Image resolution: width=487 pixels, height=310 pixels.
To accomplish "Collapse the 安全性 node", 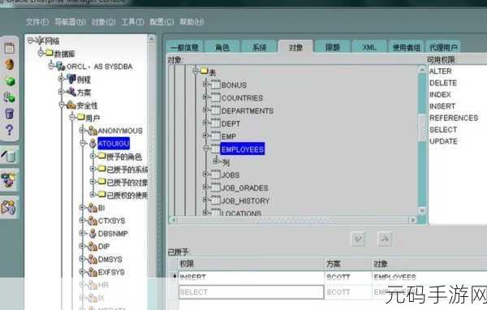I will [x=62, y=105].
